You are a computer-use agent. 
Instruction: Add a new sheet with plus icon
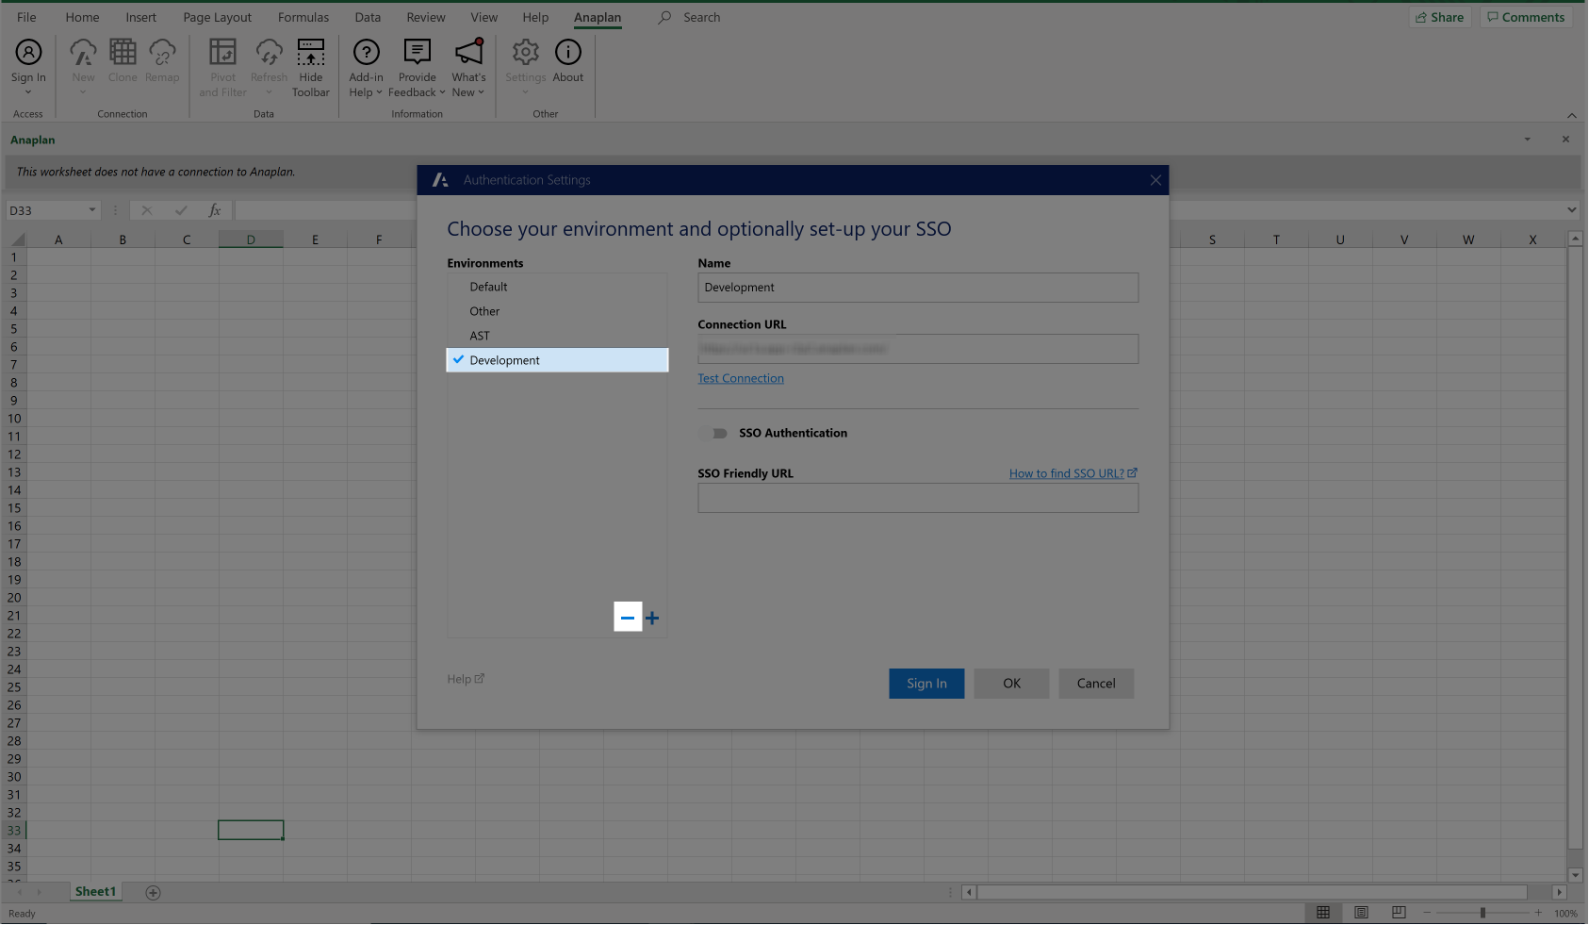[153, 893]
